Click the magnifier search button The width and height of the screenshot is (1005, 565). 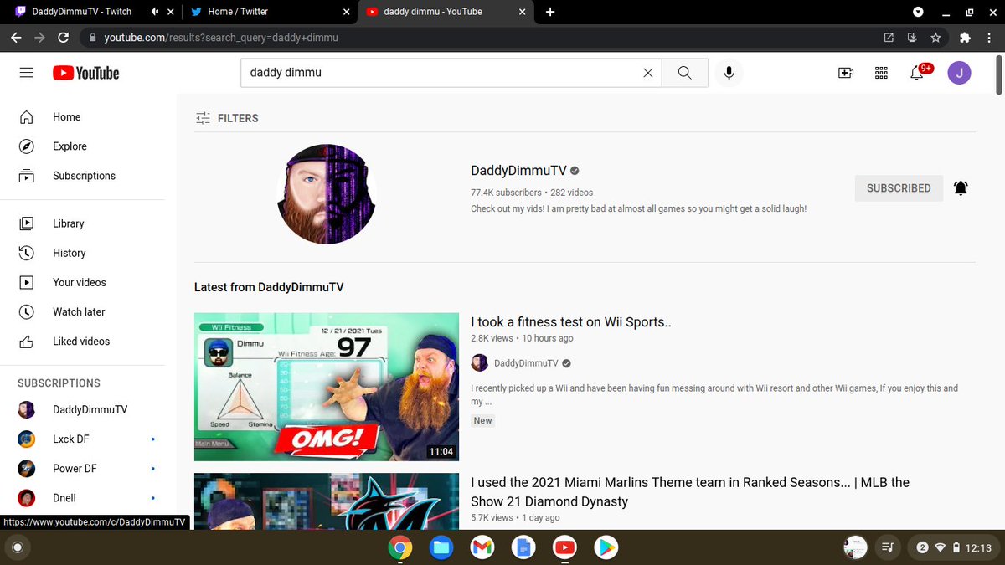(685, 73)
